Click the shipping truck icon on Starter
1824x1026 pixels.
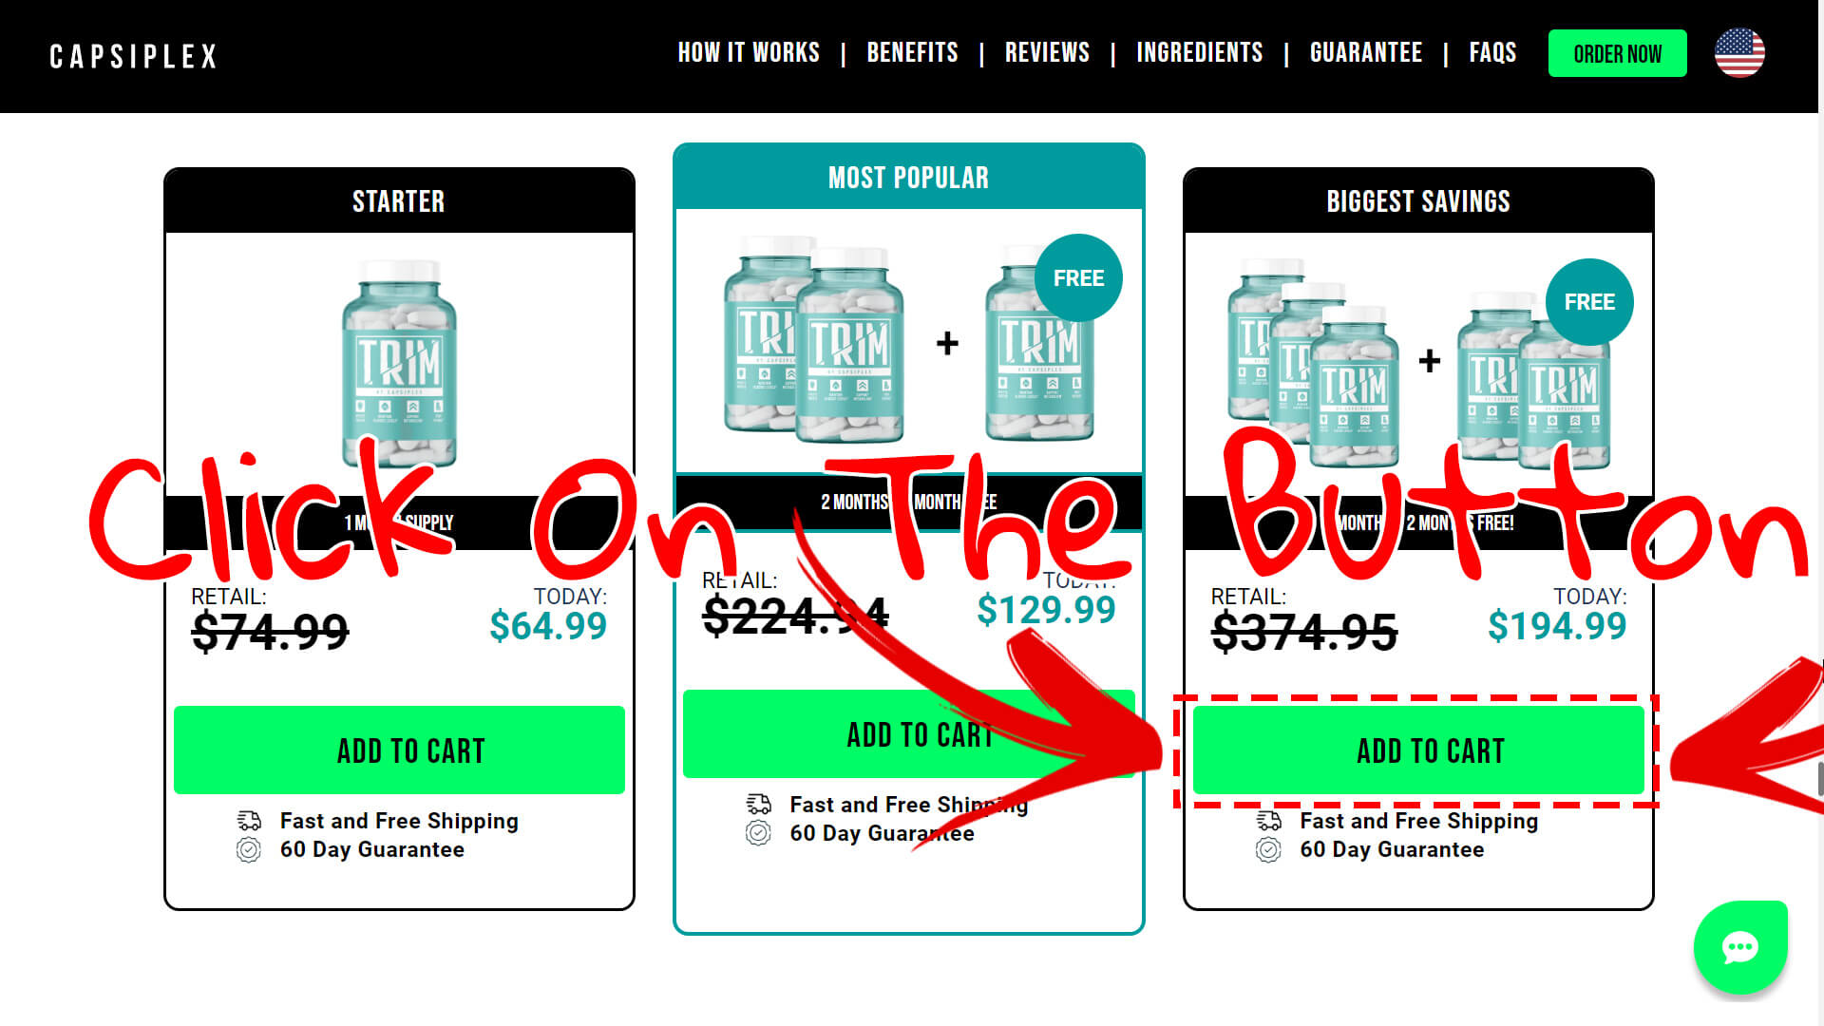pos(249,821)
